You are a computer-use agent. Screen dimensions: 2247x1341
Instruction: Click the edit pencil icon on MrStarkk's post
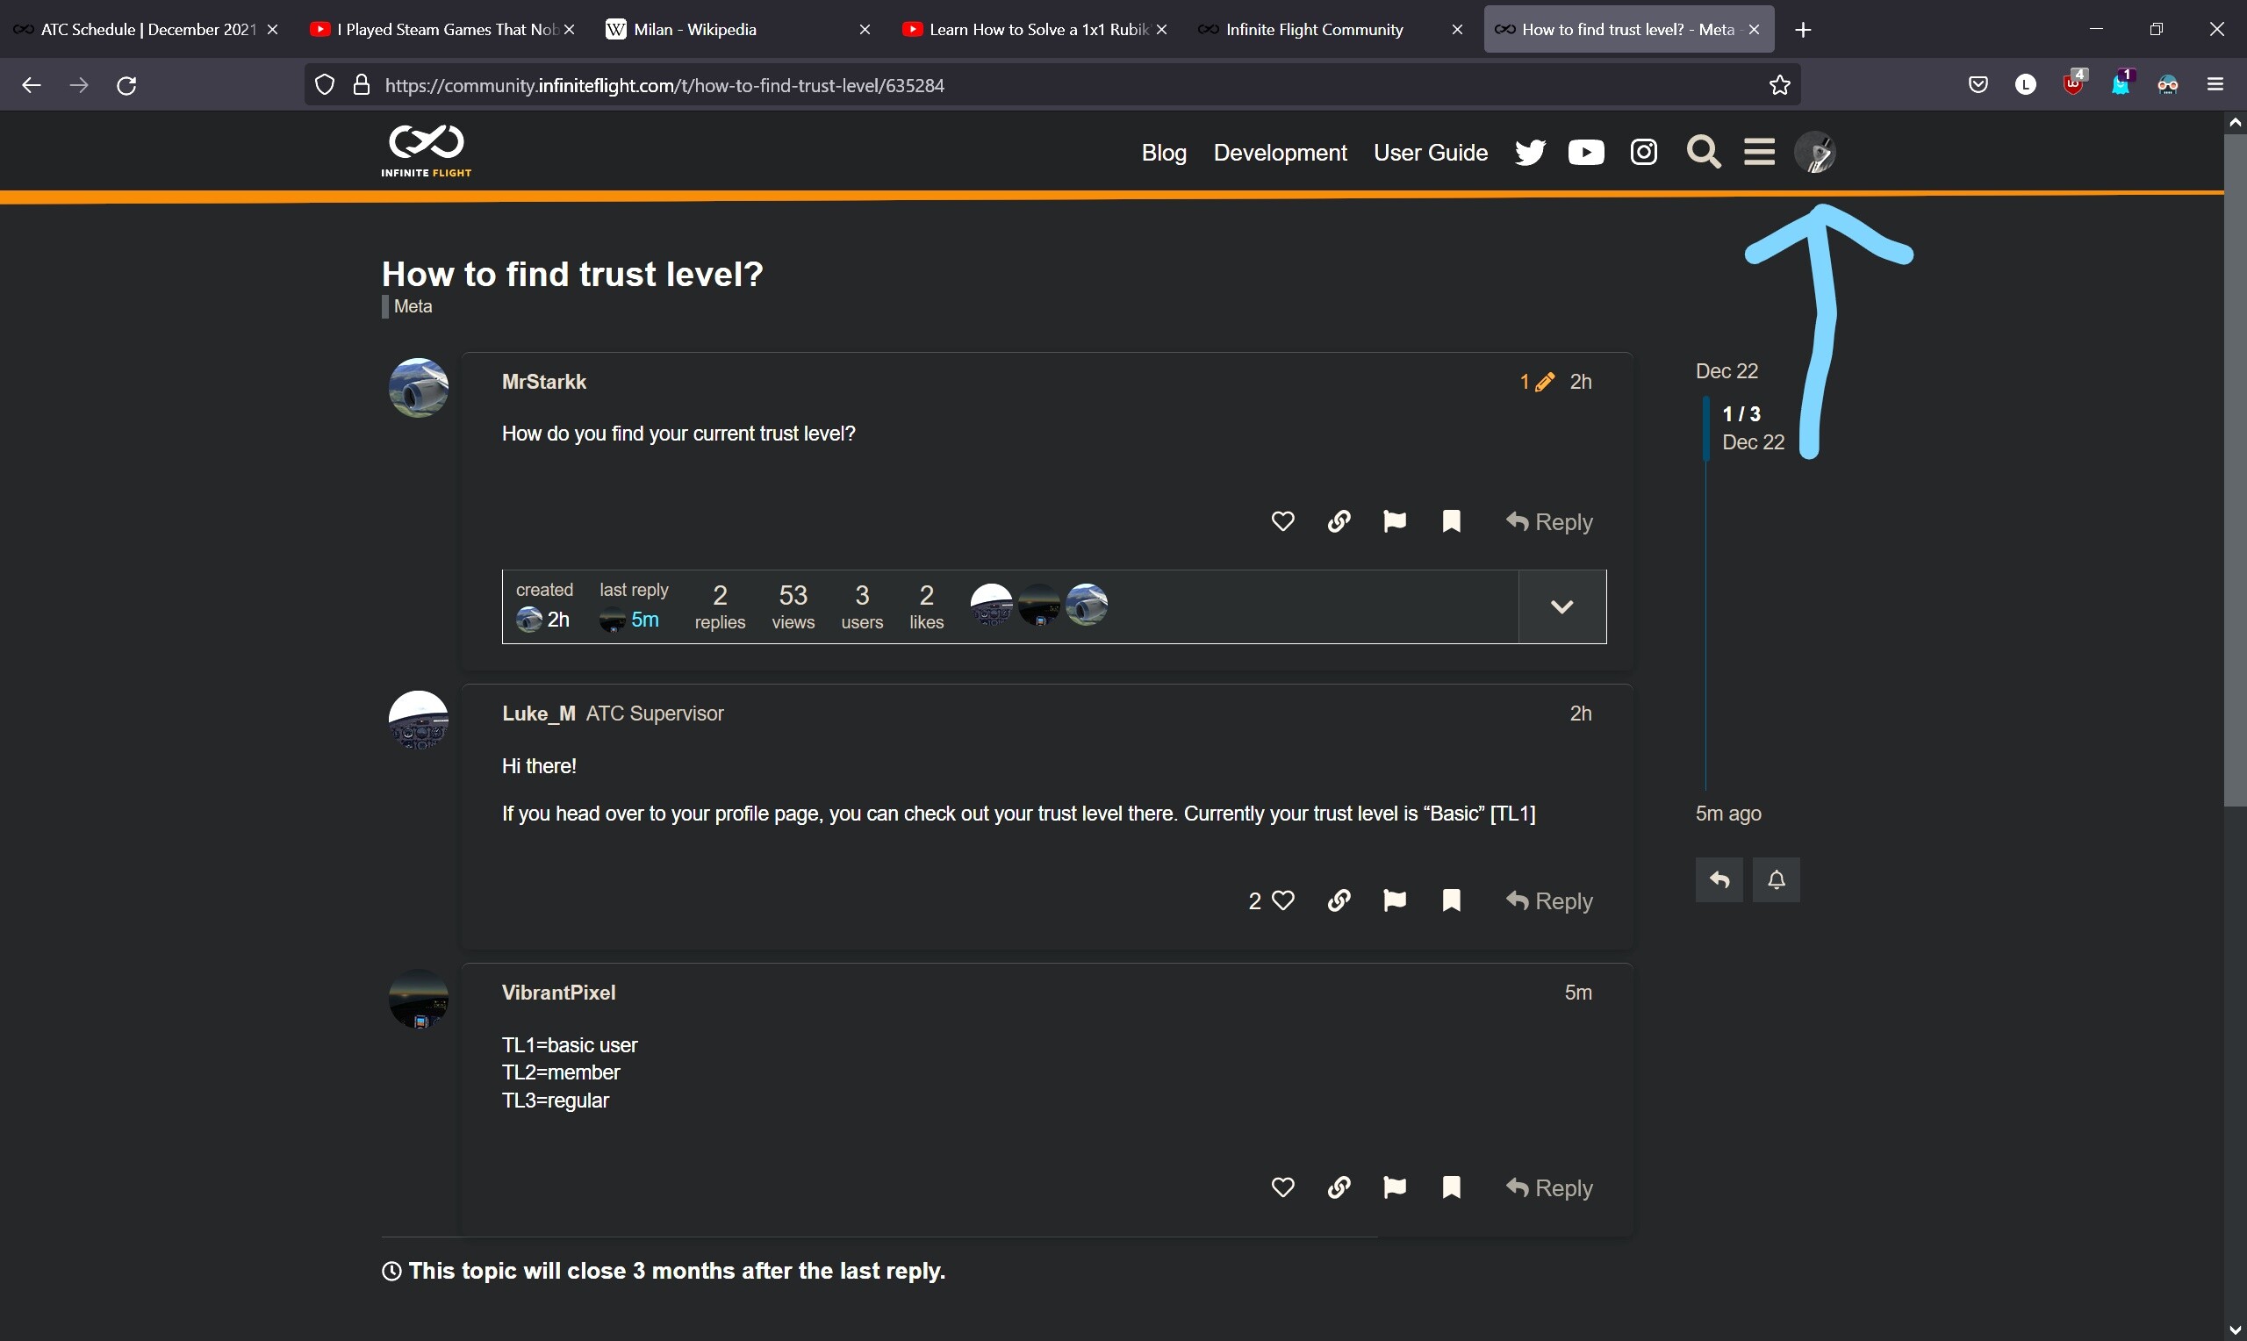1544,383
